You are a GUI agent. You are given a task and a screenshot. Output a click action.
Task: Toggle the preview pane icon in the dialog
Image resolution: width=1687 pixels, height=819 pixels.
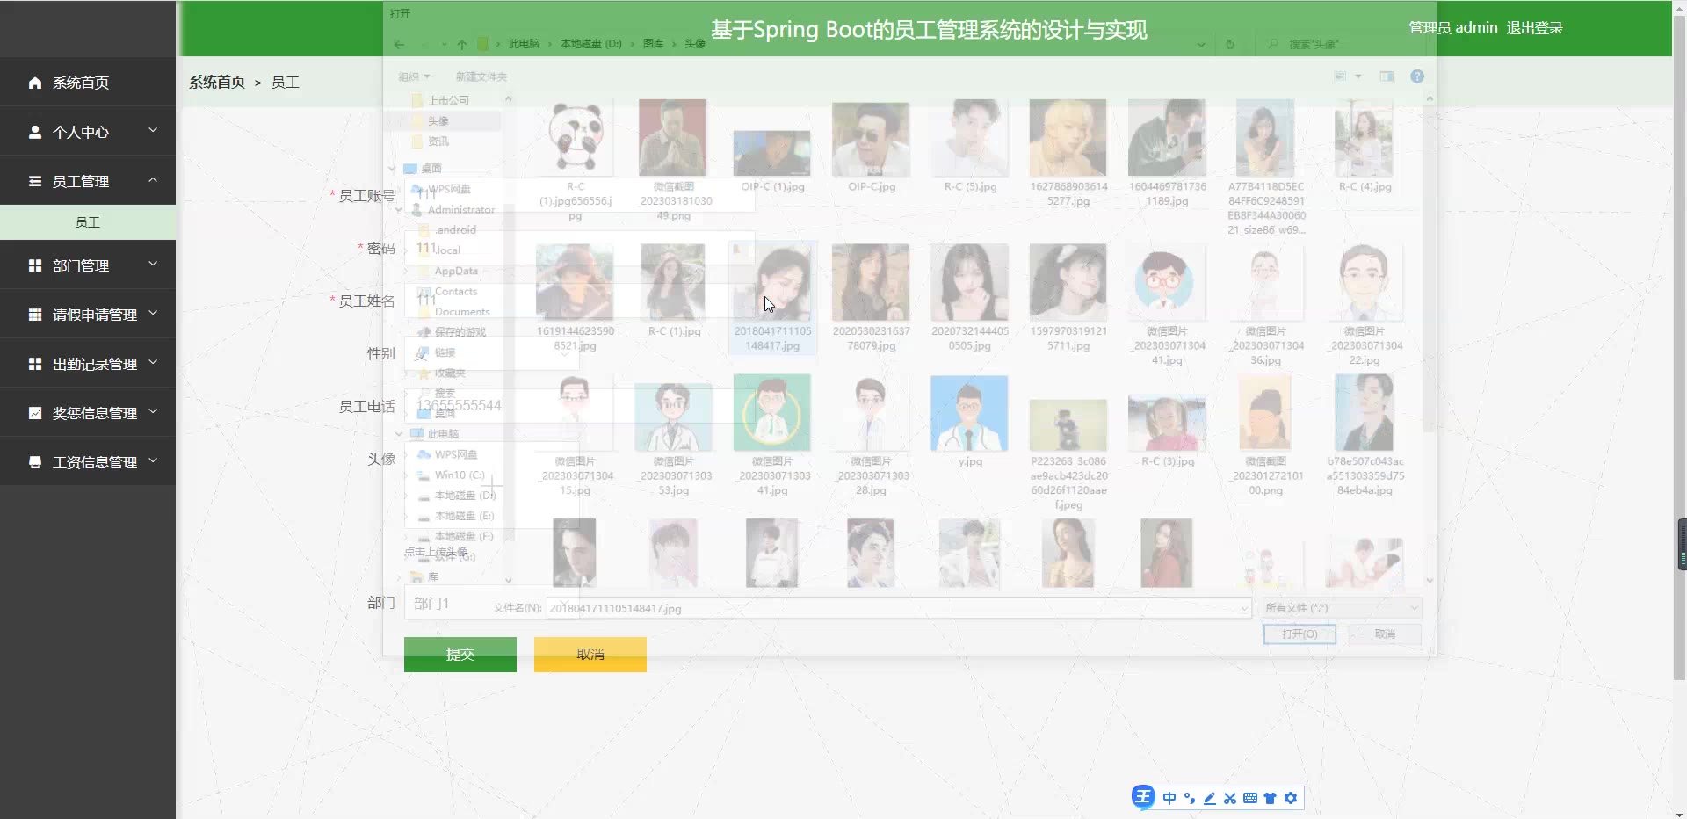click(x=1387, y=77)
